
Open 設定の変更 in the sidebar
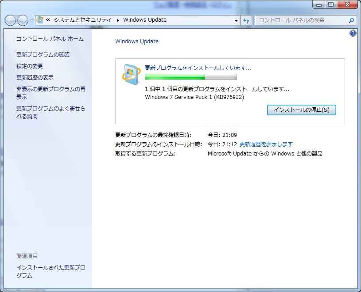click(x=30, y=66)
